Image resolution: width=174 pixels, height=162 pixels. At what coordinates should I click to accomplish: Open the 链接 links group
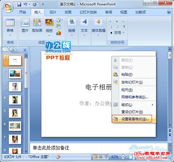(x=72, y=27)
